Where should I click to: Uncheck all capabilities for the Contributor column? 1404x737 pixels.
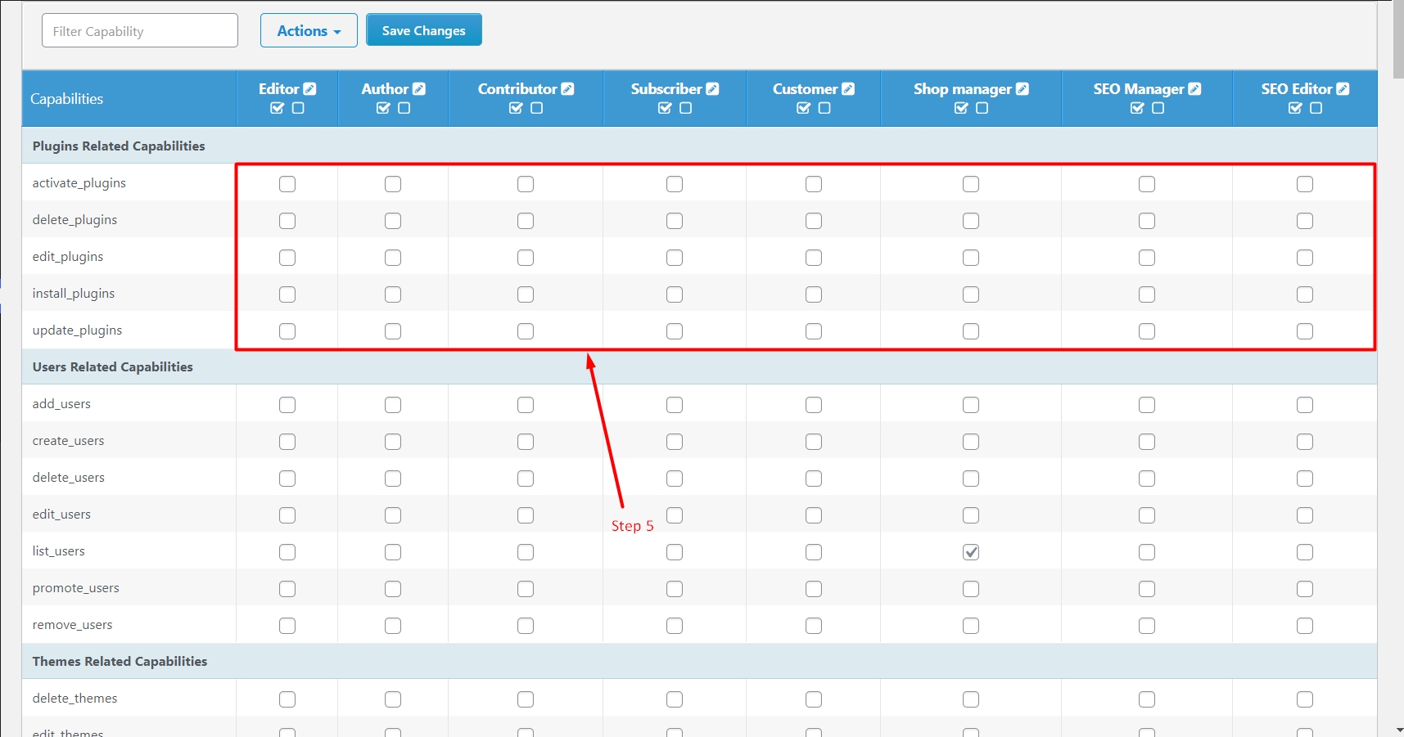click(x=536, y=108)
